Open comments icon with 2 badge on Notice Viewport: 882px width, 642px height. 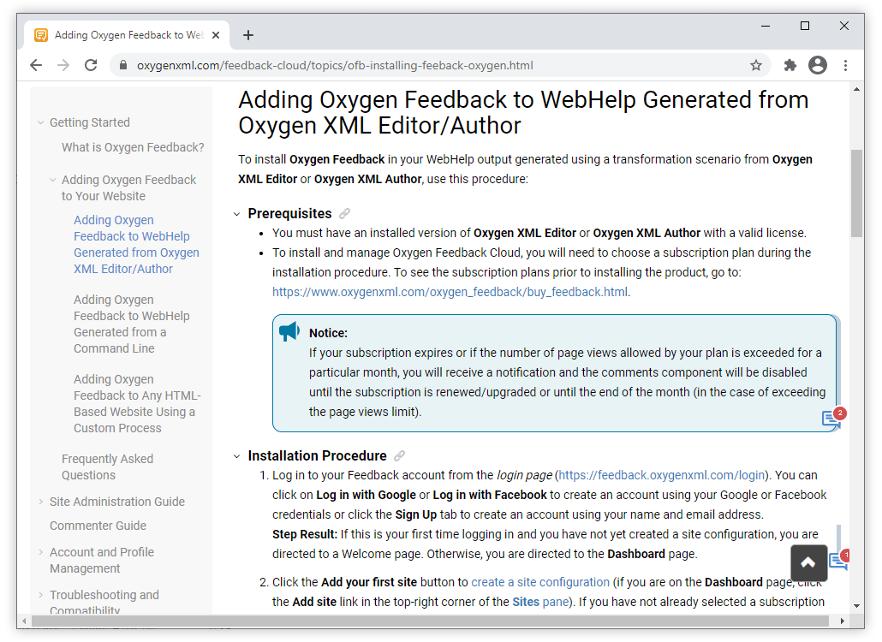tap(834, 418)
